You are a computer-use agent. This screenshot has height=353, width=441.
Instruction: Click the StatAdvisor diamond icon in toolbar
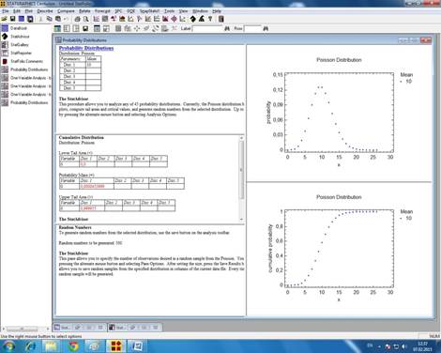tap(193, 19)
